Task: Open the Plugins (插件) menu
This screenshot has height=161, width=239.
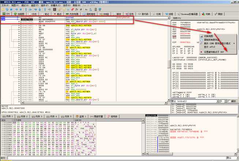Action: [45, 5]
